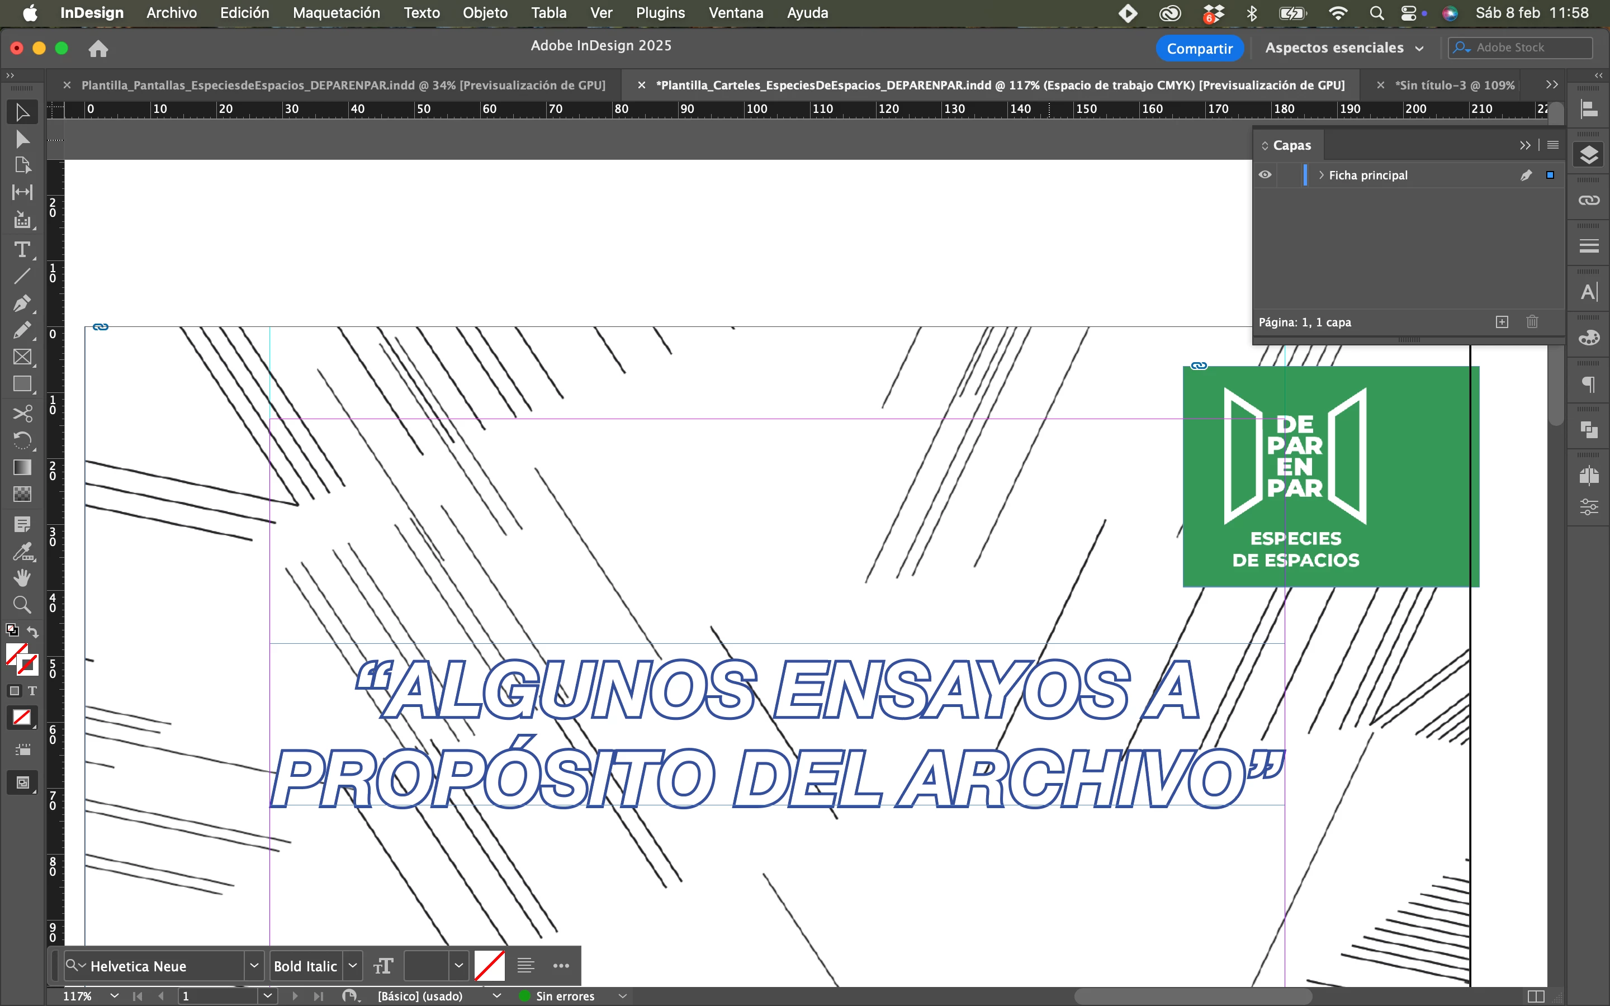
Task: Select the Rectangle Frame tool
Action: 22,357
